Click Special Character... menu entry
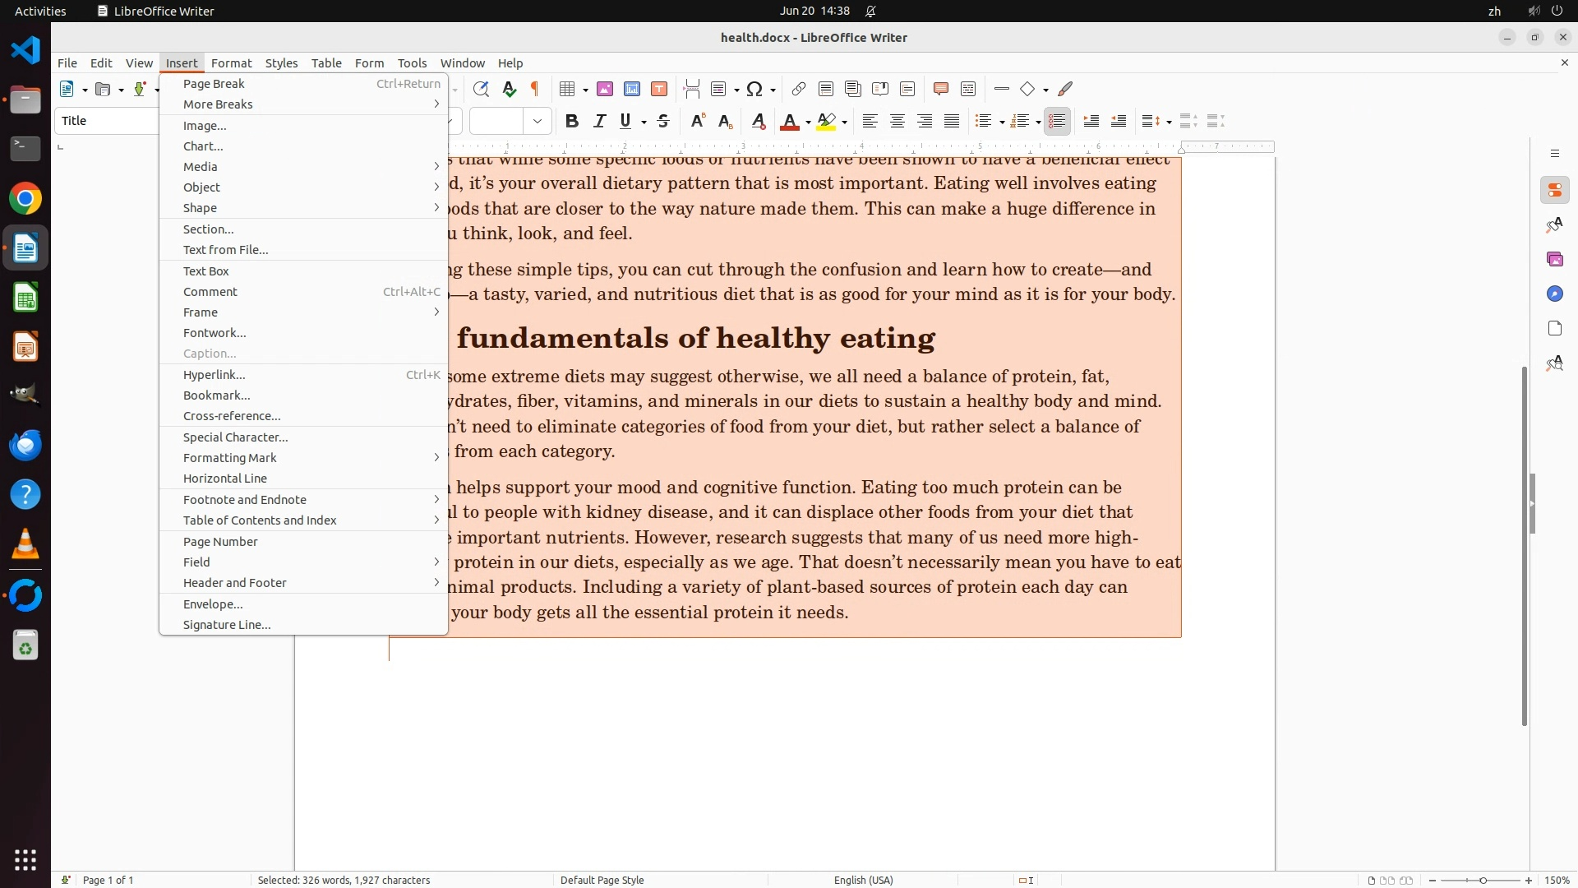The image size is (1578, 888). (235, 437)
